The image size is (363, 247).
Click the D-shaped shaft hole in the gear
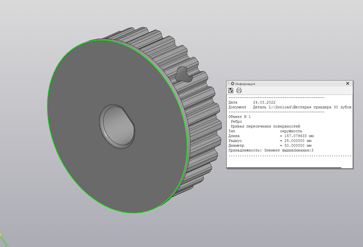point(118,127)
